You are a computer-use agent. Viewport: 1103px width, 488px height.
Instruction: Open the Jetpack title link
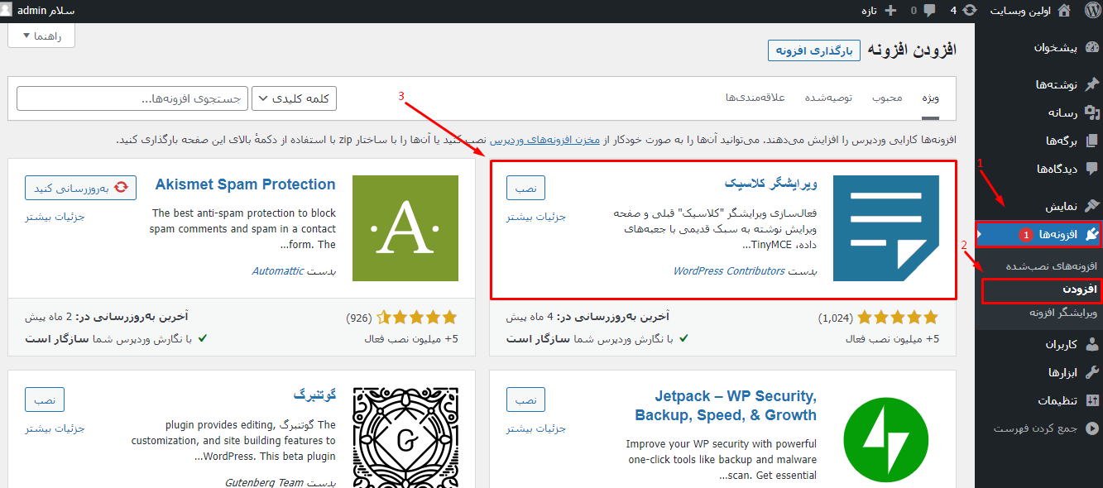click(x=726, y=405)
